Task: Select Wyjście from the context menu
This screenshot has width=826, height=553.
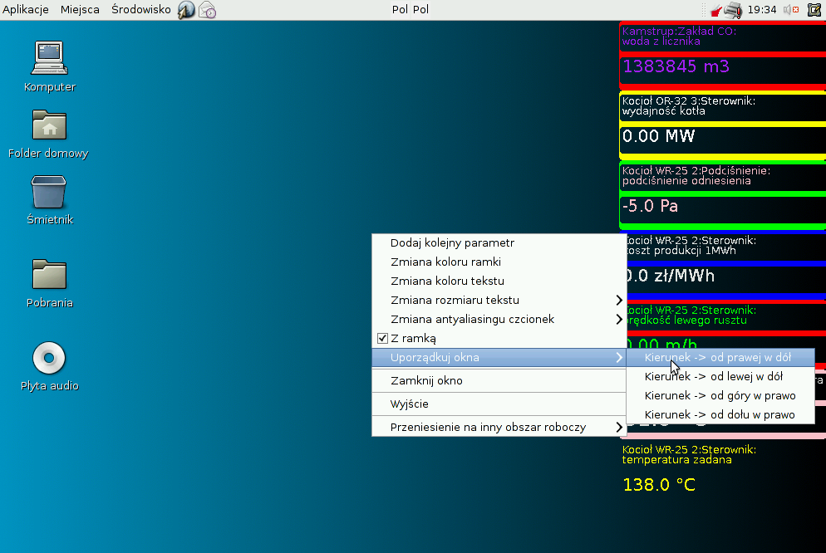Action: coord(499,404)
